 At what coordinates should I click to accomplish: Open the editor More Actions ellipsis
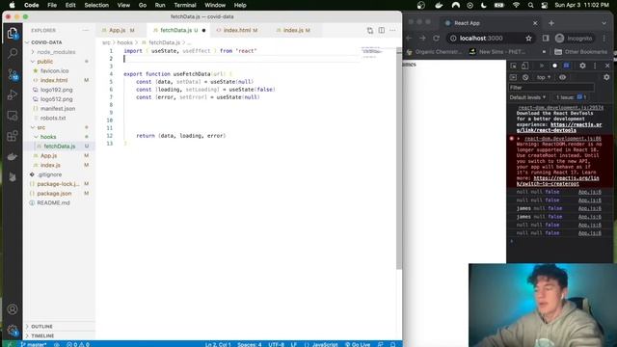pyautogui.click(x=392, y=30)
